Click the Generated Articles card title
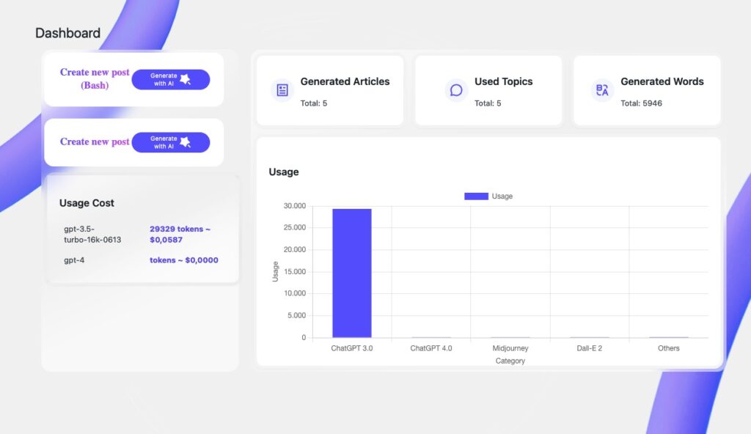Viewport: 751px width, 434px height. [x=345, y=81]
